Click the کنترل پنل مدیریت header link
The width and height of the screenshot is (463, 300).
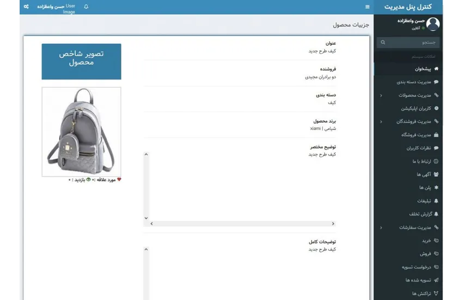tap(408, 7)
